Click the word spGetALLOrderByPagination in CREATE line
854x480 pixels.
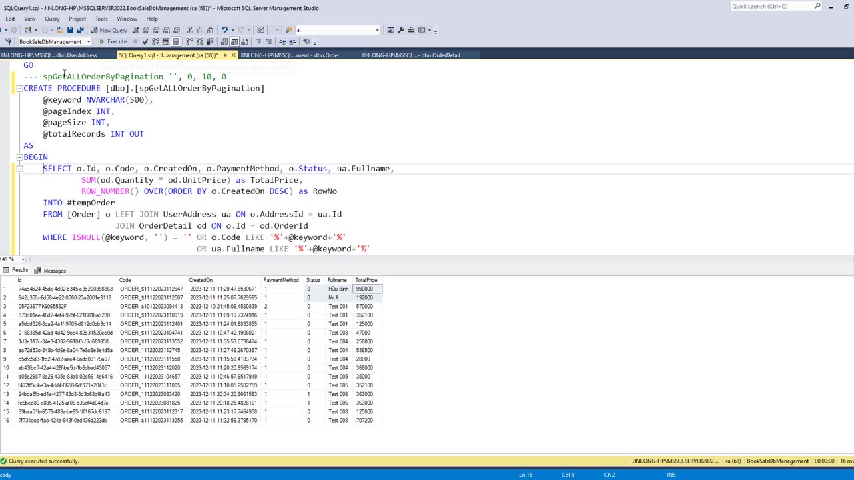(x=199, y=88)
